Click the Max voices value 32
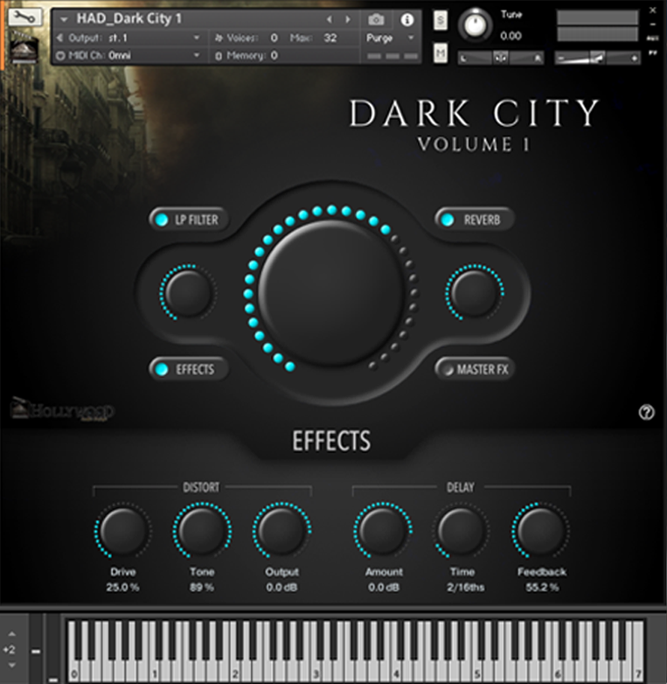 [x=330, y=38]
